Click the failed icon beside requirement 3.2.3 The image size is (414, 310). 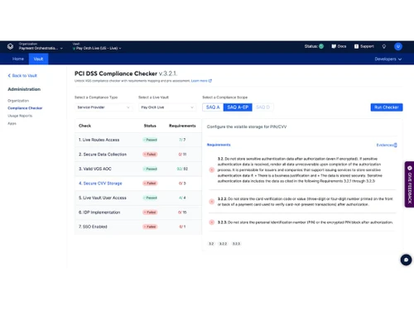coord(212,222)
